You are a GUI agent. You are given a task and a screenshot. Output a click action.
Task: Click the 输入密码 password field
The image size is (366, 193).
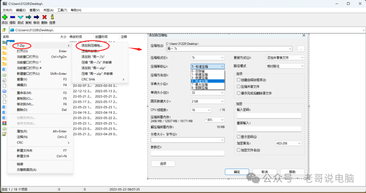[x=269, y=116]
